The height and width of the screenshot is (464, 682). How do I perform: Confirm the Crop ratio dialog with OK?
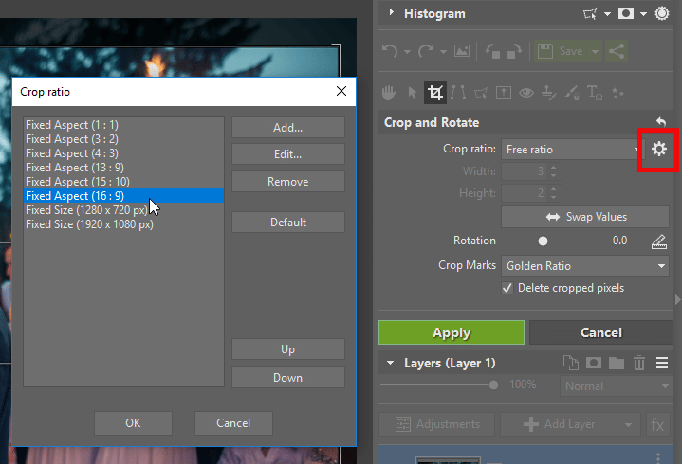[x=133, y=423]
